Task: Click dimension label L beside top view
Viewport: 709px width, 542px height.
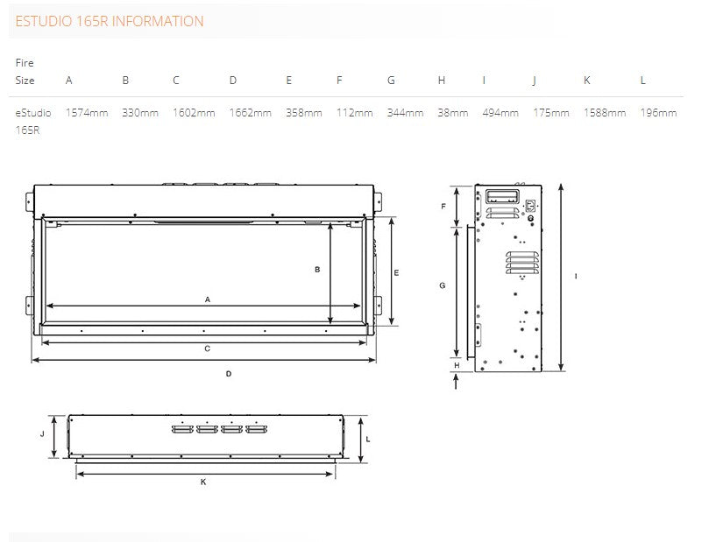Action: pos(368,439)
